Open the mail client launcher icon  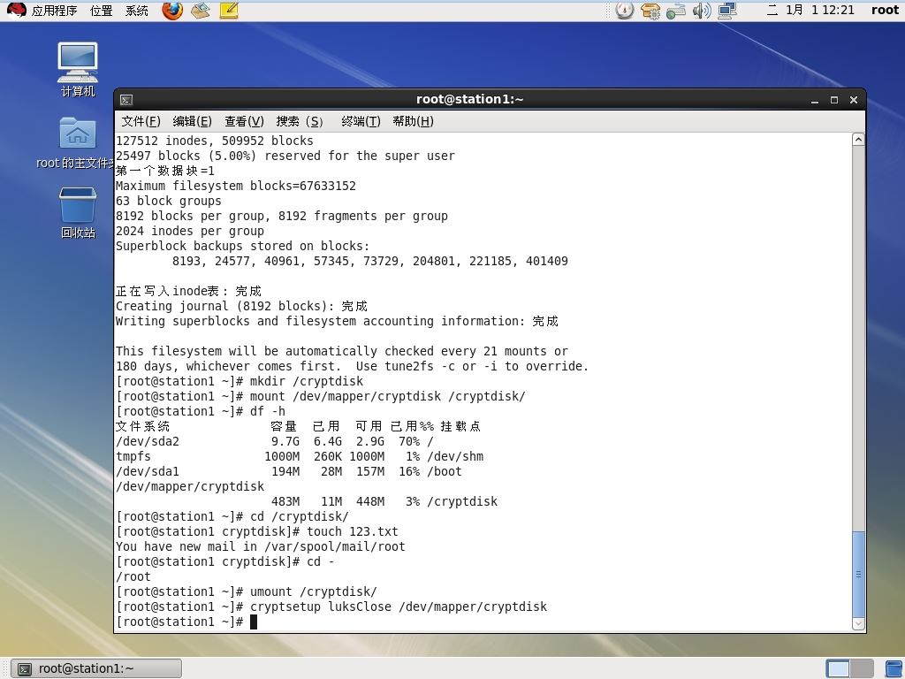[201, 11]
